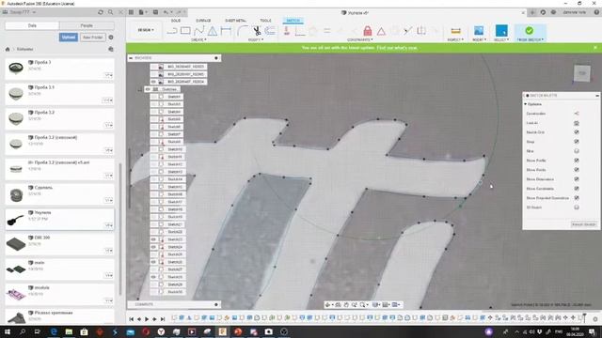This screenshot has height=338, width=602.
Task: Select the Trim scissors tool
Action: (257, 31)
